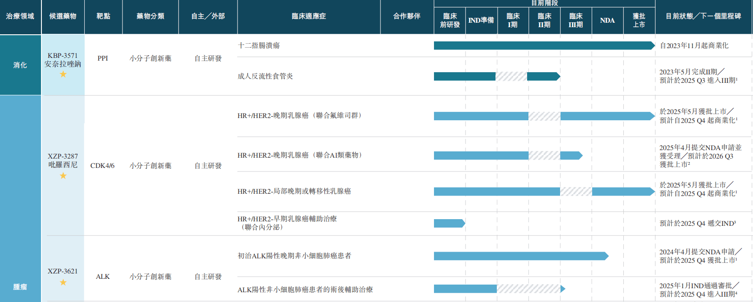Click the star icon under KBP-3571 安奈拉唑鈉
The image size is (753, 302).
(x=63, y=74)
